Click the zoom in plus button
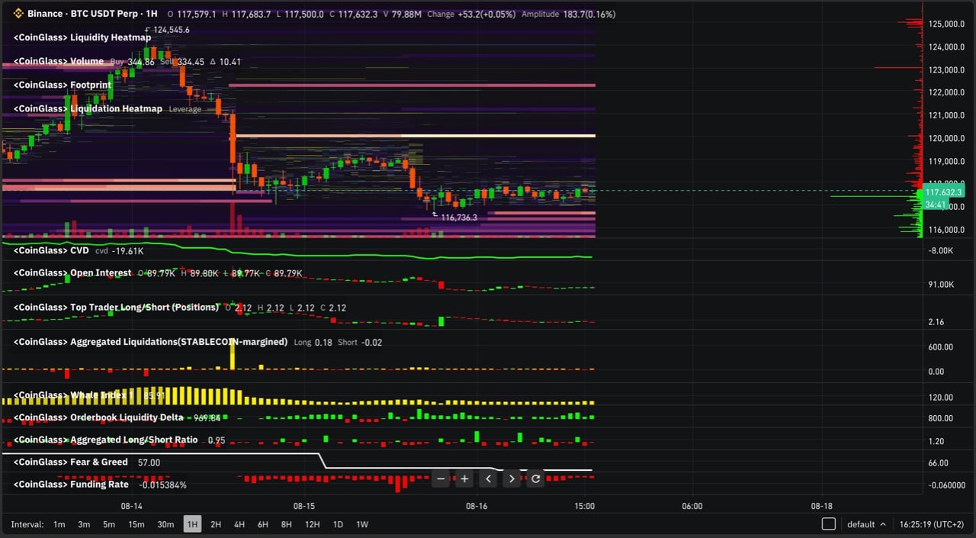This screenshot has height=538, width=976. (x=464, y=479)
